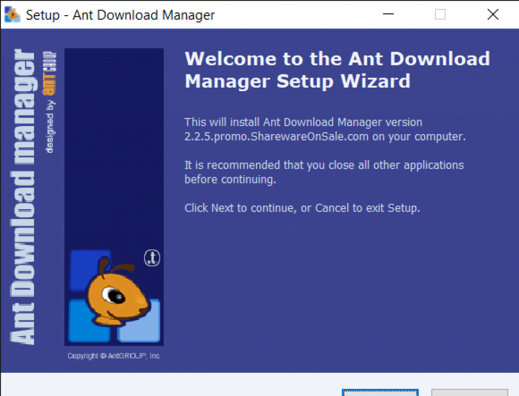Click the circled 't' emblem icon
Viewport: 519px width, 396px height.
pyautogui.click(x=152, y=258)
